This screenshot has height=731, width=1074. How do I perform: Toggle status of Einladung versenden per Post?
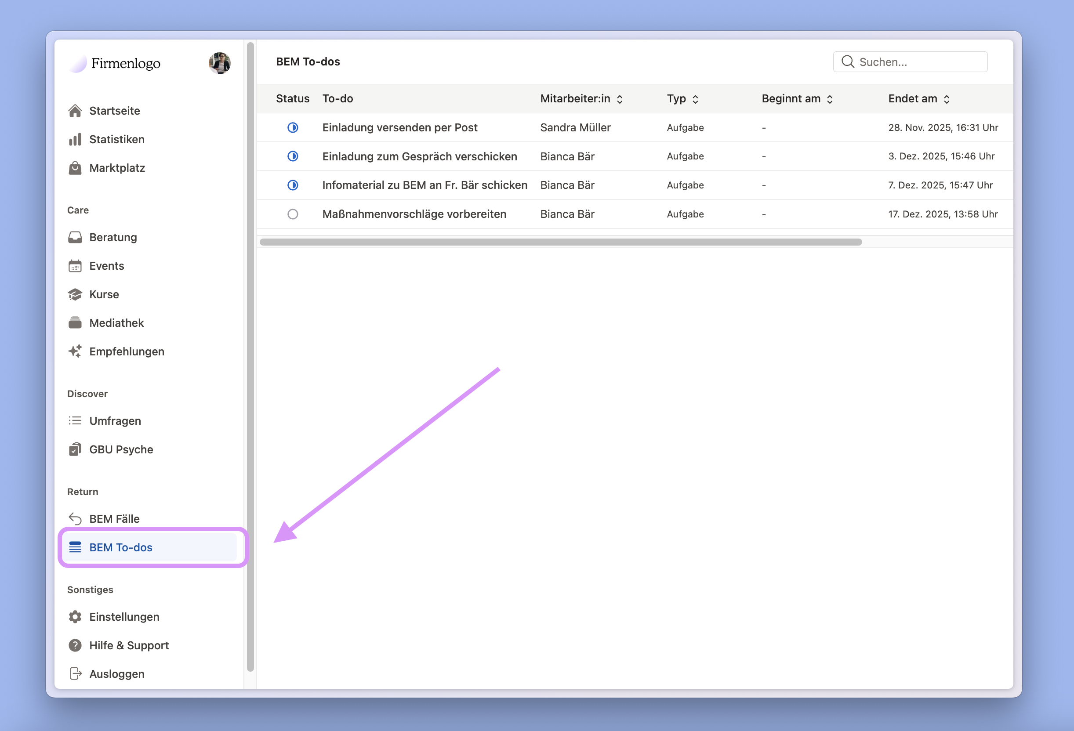(x=293, y=127)
